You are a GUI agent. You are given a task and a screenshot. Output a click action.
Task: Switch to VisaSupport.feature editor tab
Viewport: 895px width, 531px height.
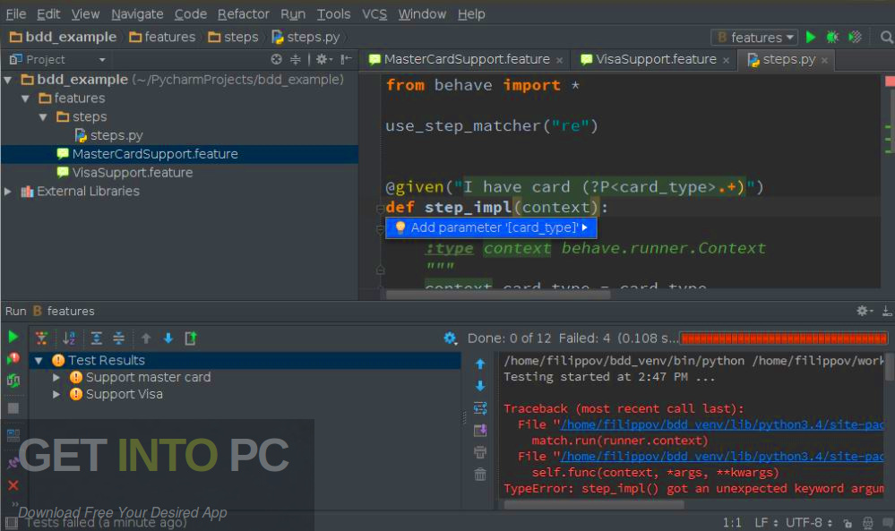pos(655,59)
